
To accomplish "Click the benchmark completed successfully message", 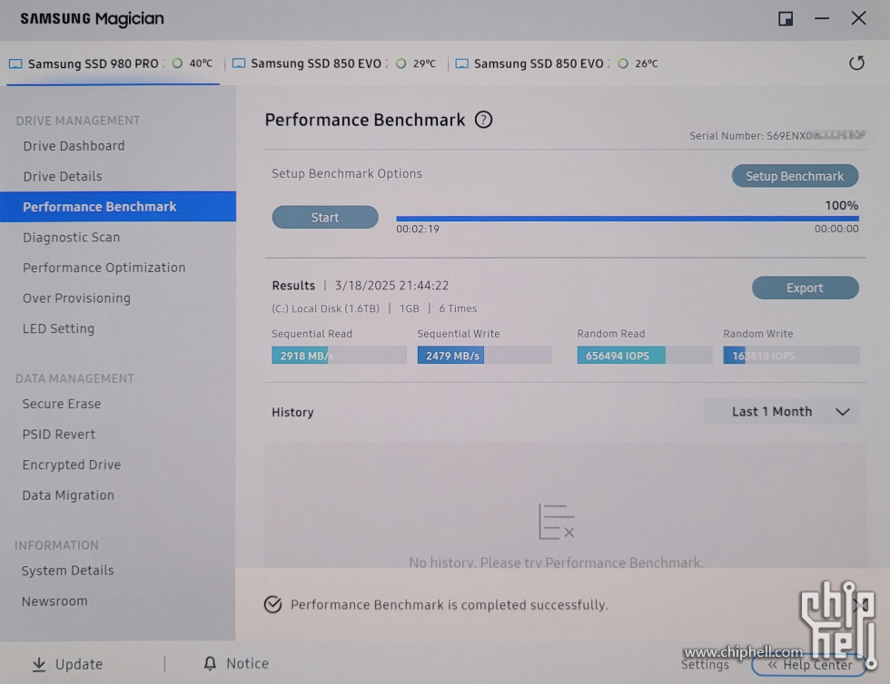I will tap(449, 604).
